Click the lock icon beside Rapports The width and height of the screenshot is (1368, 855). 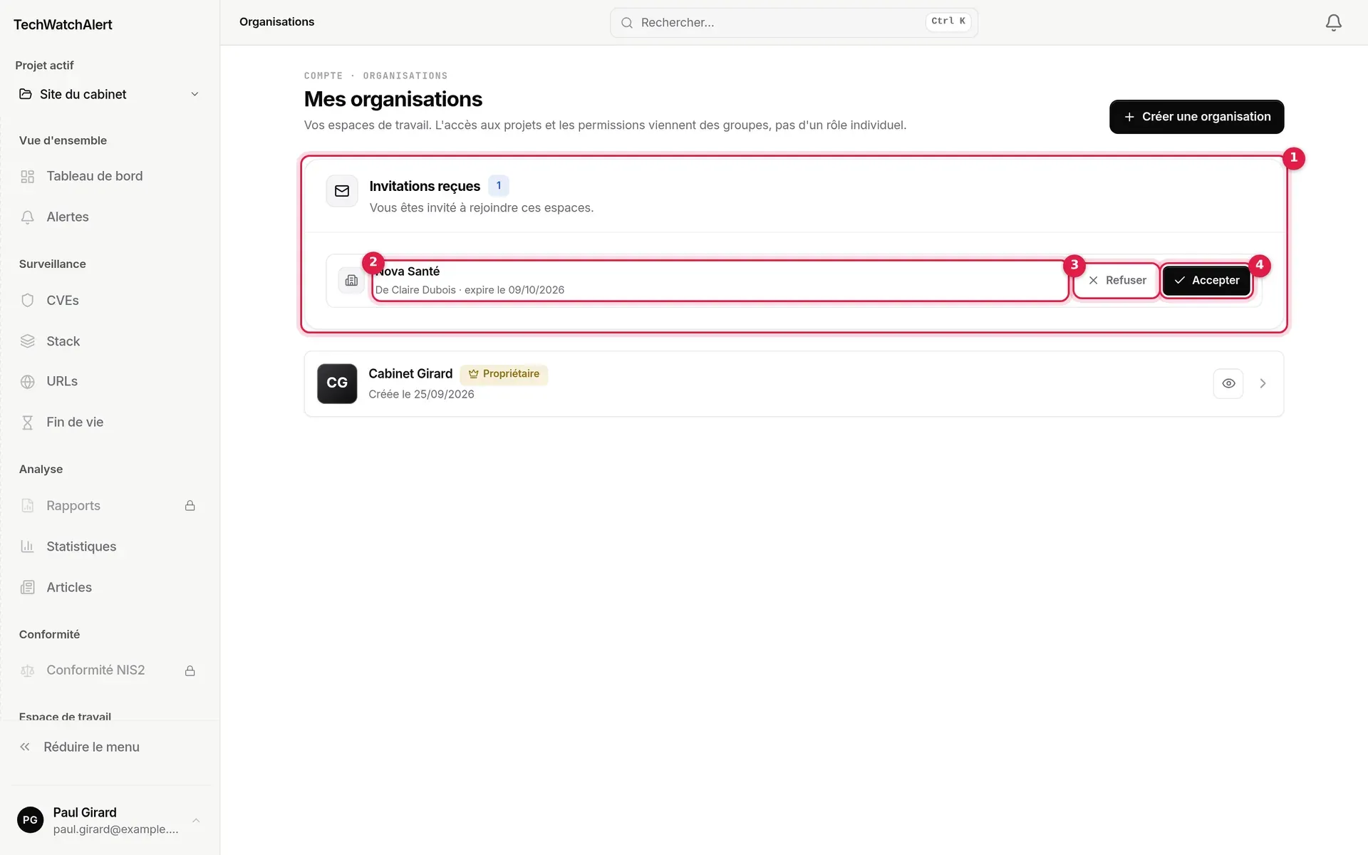tap(190, 506)
